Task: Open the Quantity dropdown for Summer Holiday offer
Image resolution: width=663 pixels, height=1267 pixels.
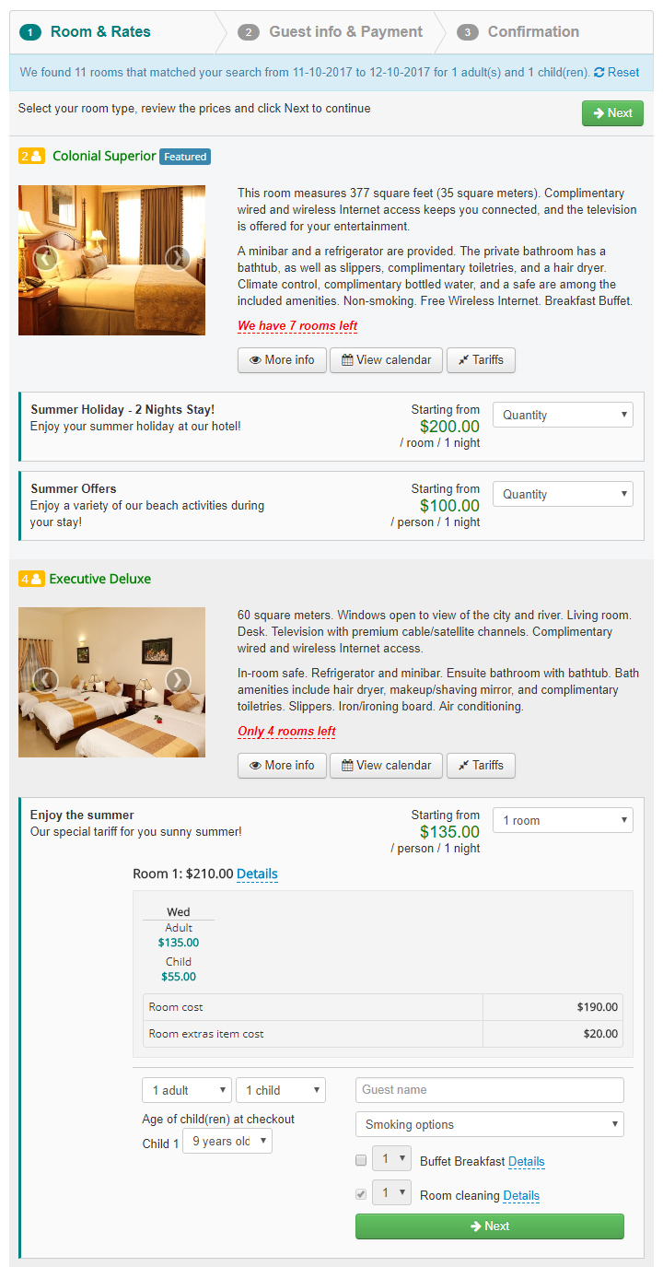Action: (x=563, y=415)
